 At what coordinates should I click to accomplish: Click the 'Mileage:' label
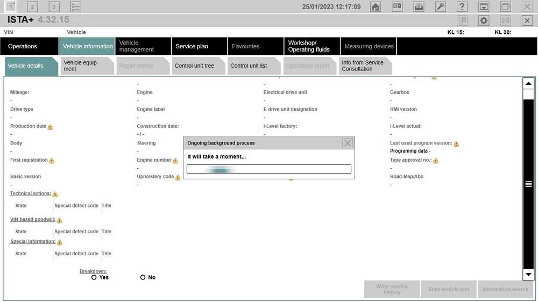click(19, 92)
